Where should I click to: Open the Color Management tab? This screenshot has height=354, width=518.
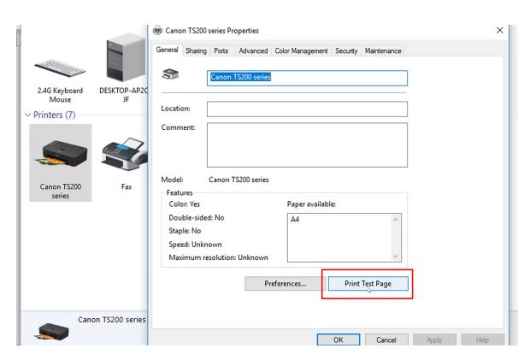301,51
